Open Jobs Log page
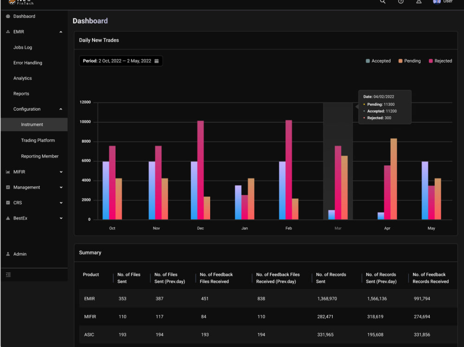464x347 pixels. 22,47
